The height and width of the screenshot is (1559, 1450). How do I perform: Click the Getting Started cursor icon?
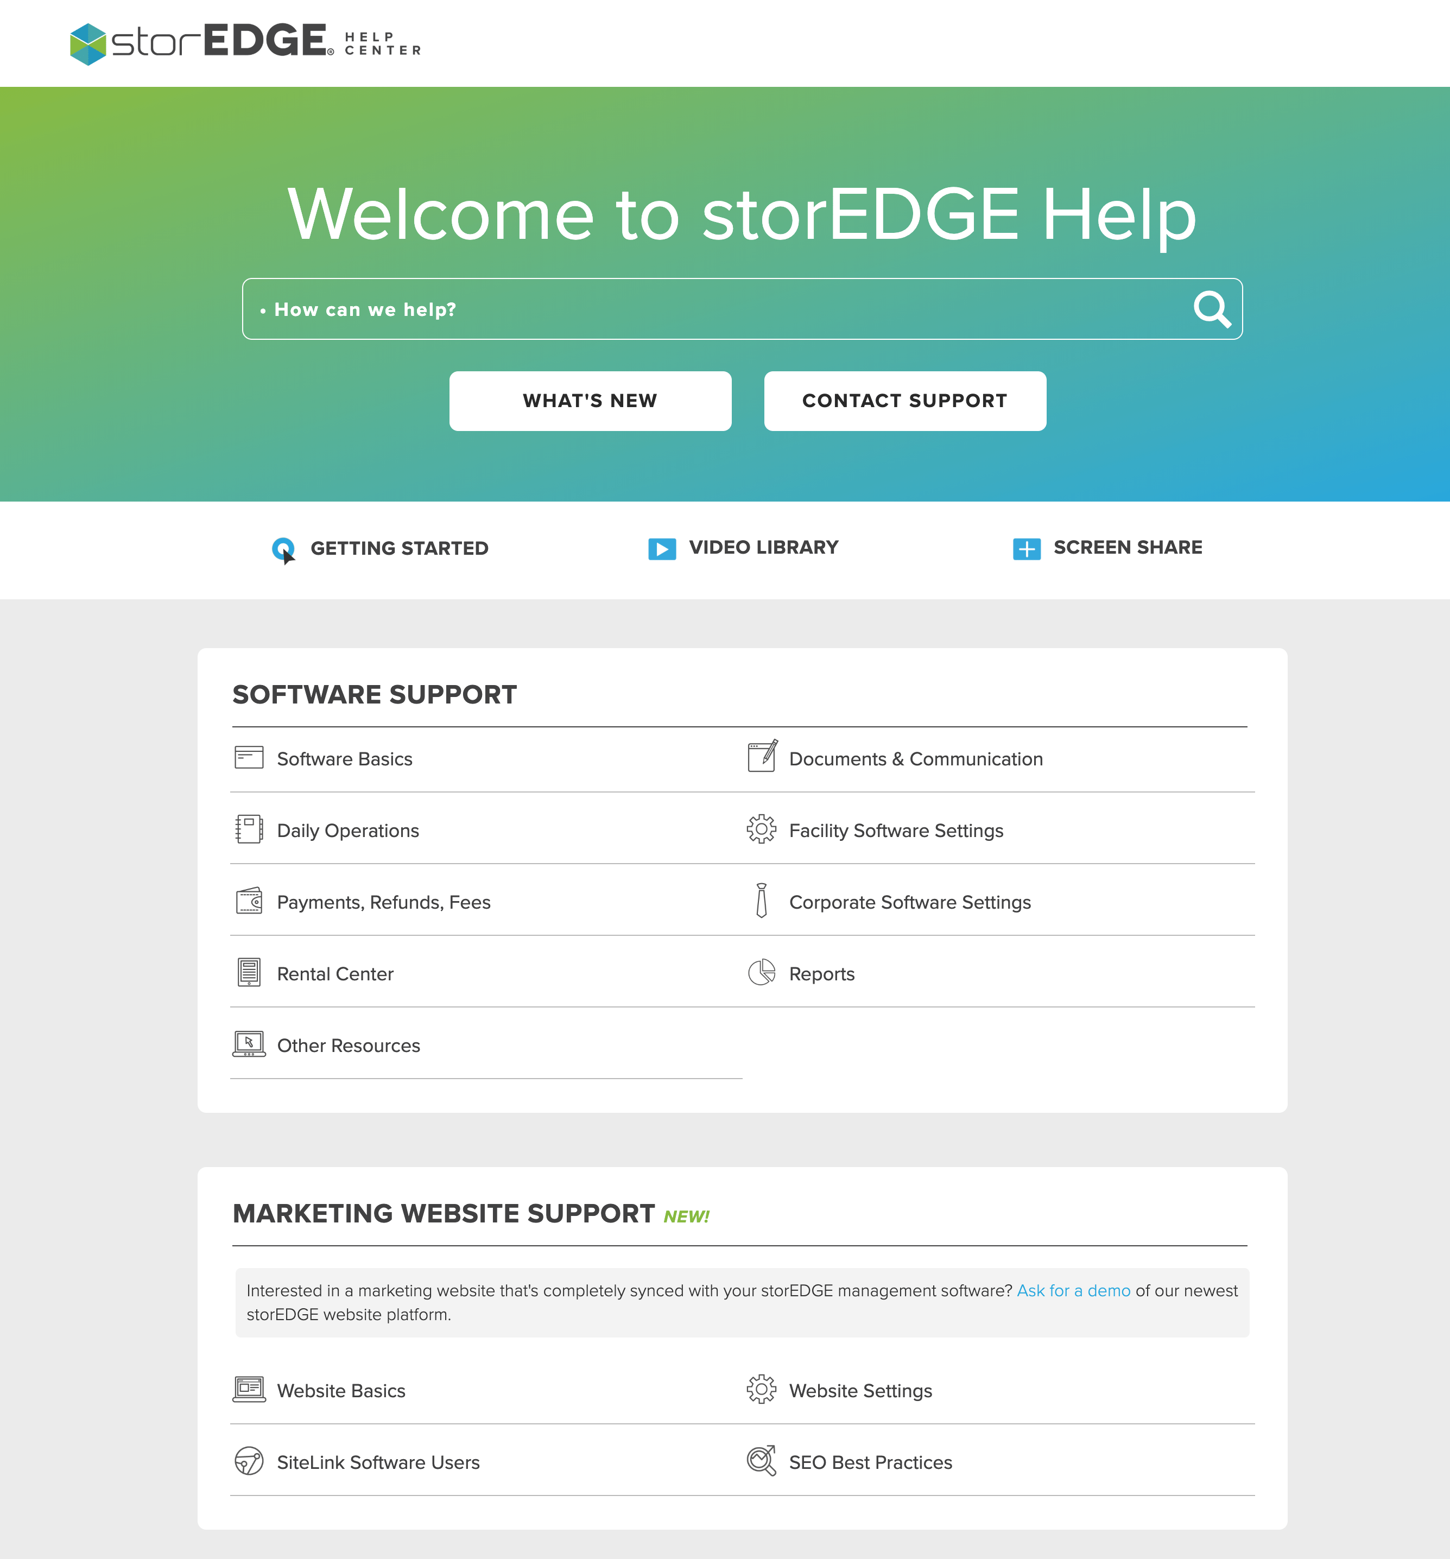(x=283, y=550)
